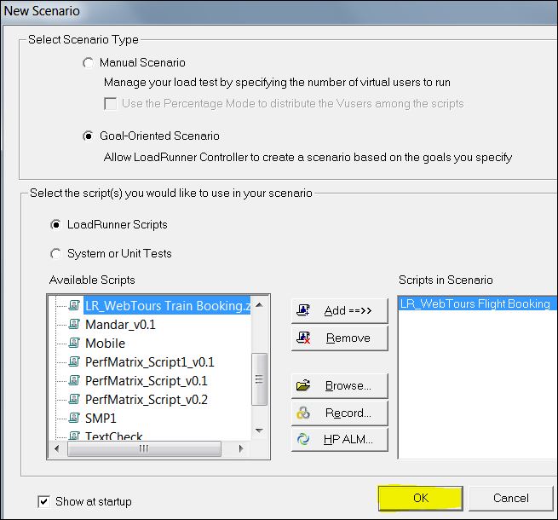Click the recorder icon on Record button

click(x=303, y=413)
